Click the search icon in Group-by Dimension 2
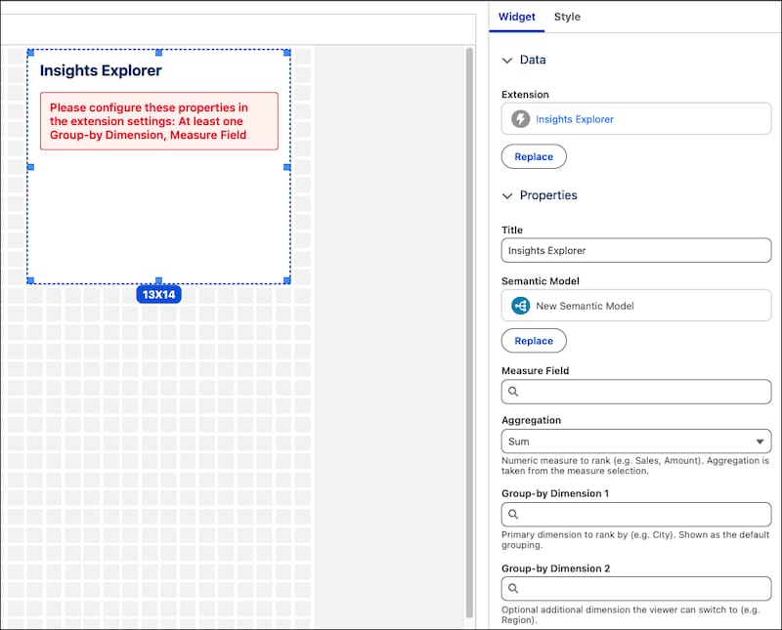Screen dimensions: 782x630 (x=512, y=588)
